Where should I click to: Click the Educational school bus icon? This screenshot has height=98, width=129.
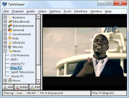tap(10, 22)
